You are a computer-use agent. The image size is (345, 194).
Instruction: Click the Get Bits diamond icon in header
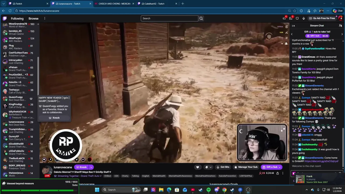click(x=303, y=18)
